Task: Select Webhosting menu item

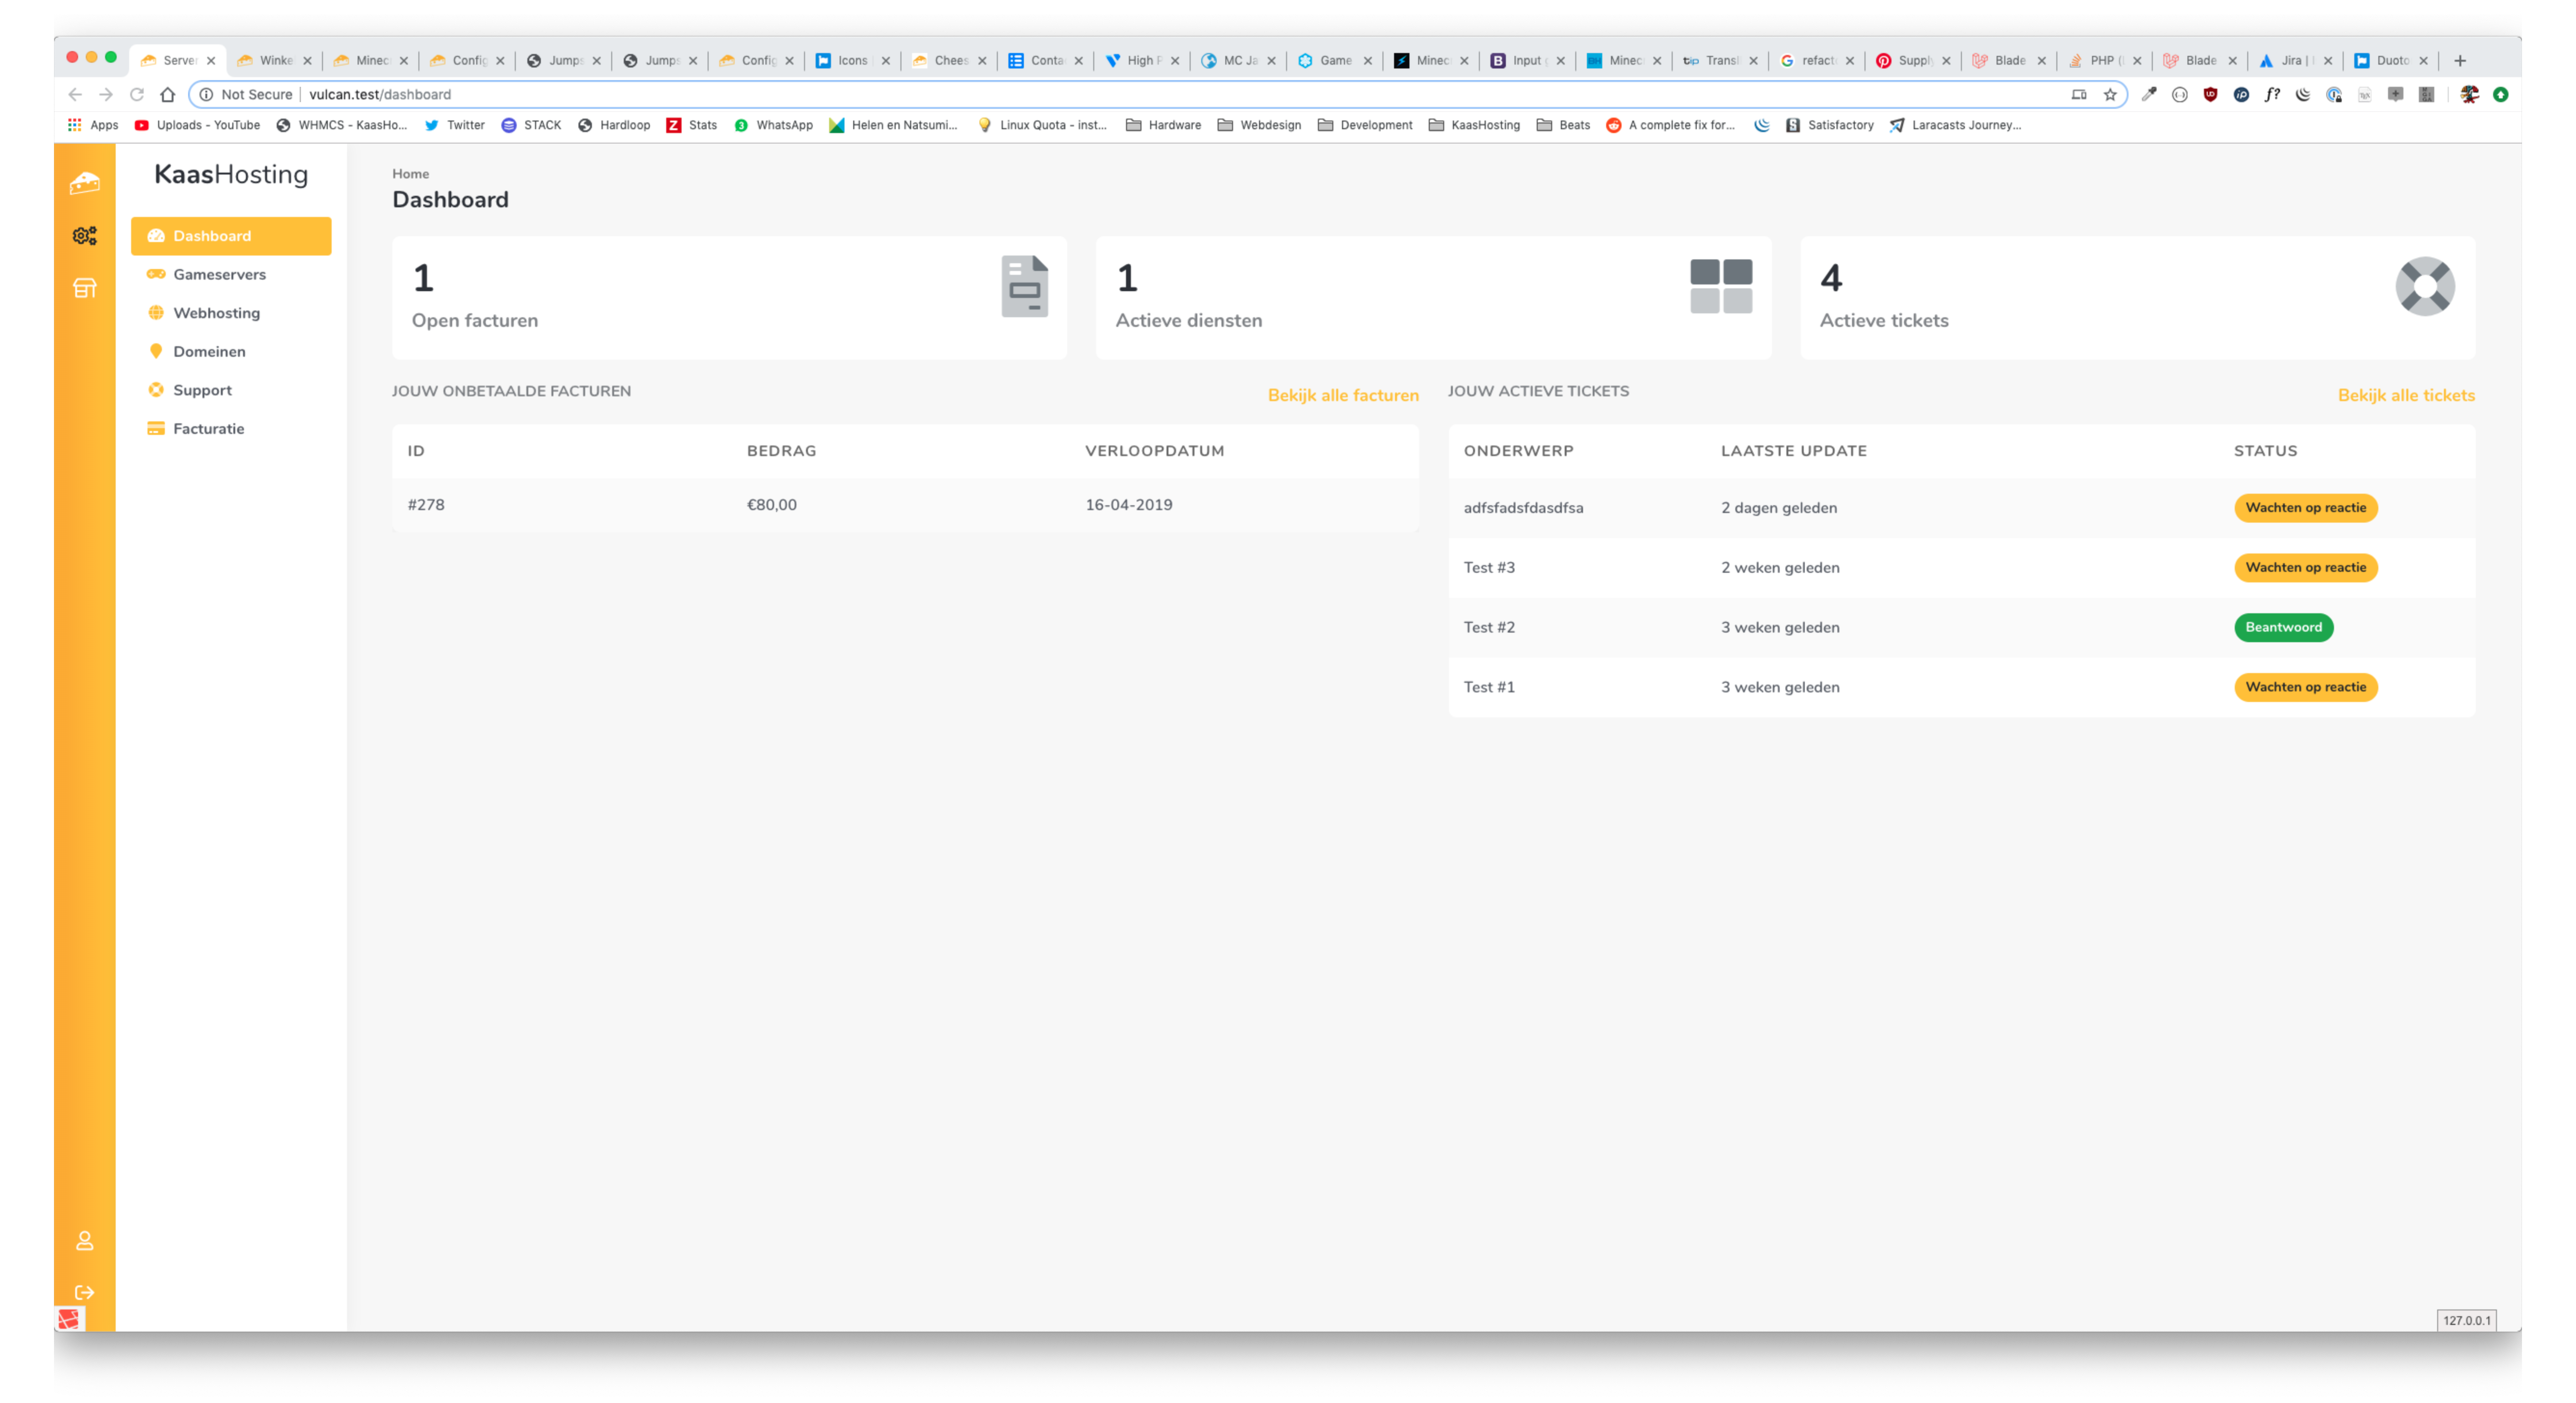Action: (216, 313)
